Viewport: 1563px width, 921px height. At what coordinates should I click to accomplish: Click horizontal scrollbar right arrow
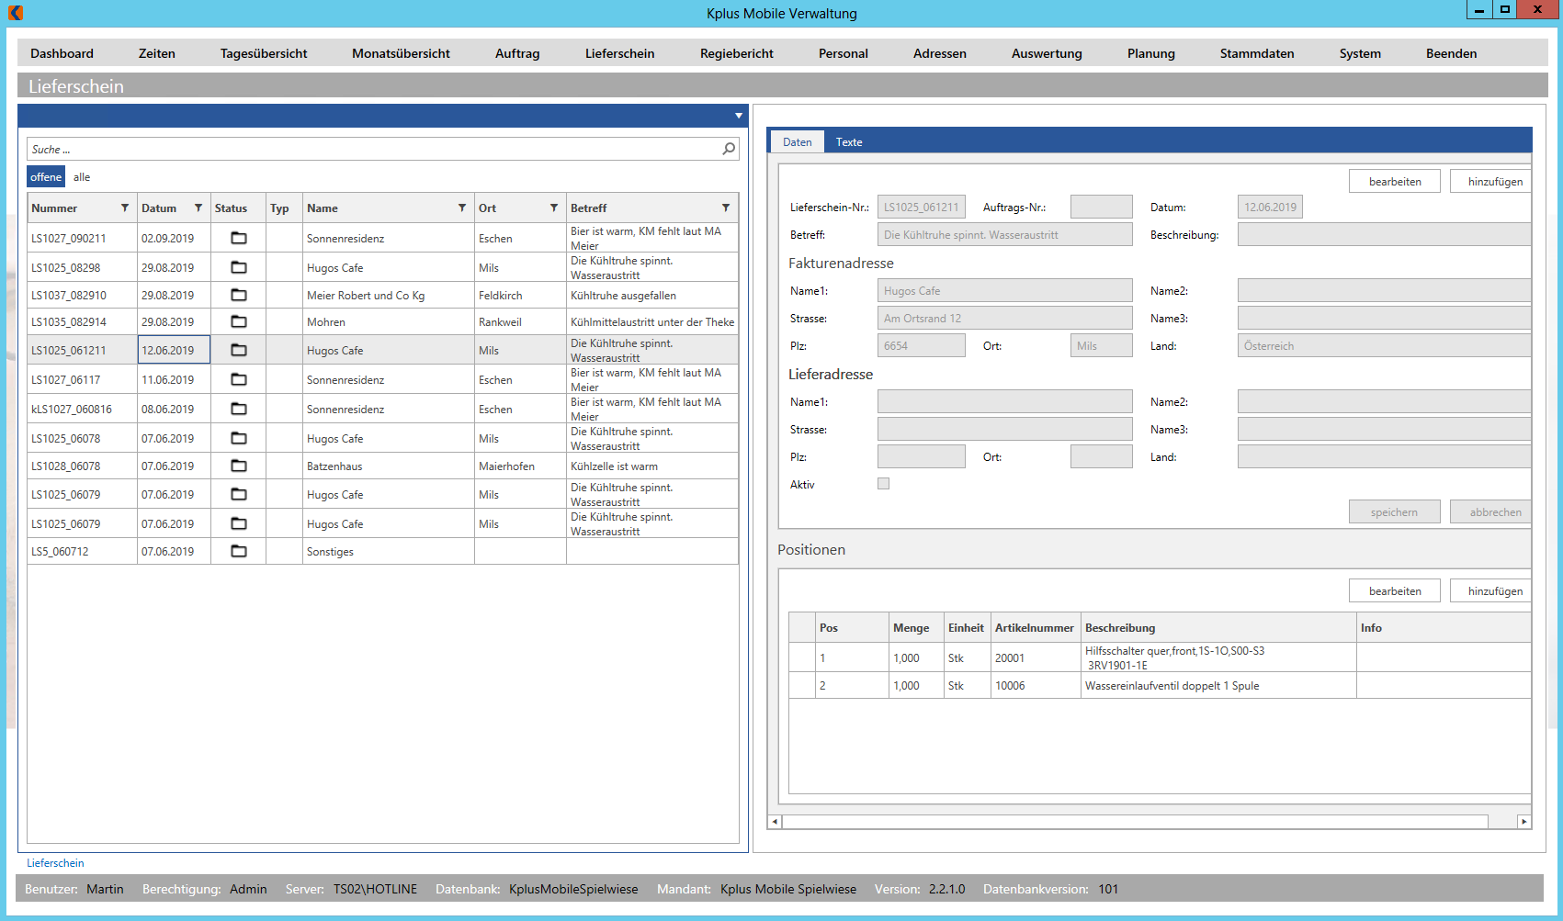[1524, 822]
